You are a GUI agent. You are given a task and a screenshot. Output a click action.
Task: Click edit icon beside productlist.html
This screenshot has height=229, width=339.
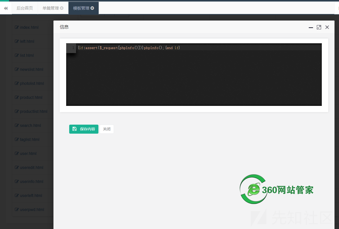click(x=17, y=111)
